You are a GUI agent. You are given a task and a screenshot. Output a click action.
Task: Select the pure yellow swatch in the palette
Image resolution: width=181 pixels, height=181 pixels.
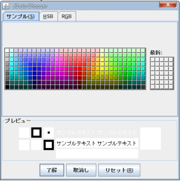[102, 69]
